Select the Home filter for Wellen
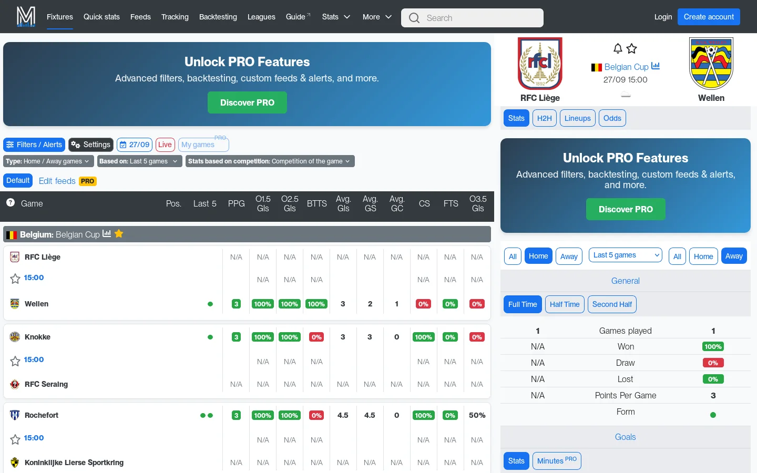 pyautogui.click(x=703, y=256)
